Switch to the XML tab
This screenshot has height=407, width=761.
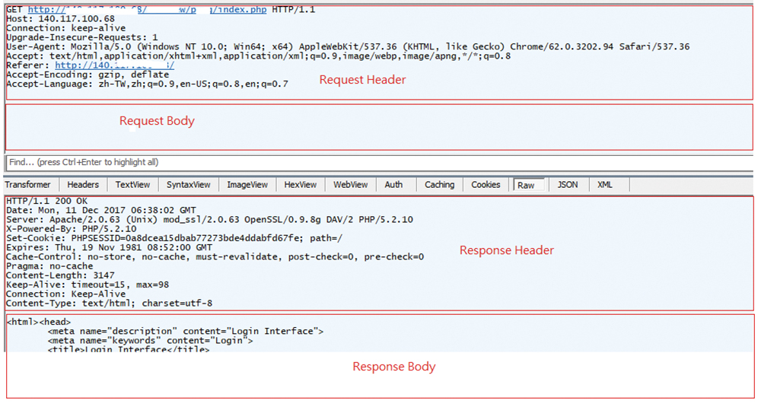point(604,185)
